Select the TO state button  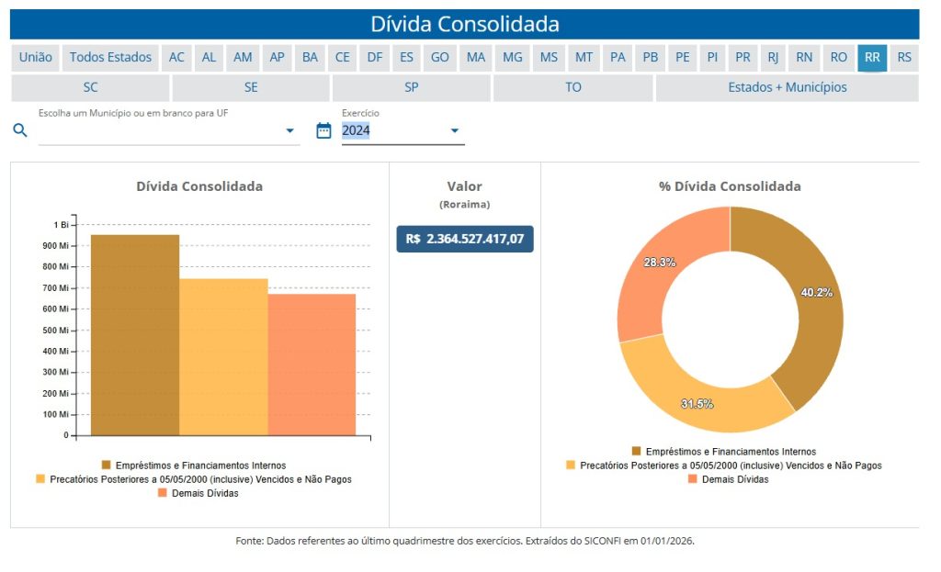(x=573, y=87)
